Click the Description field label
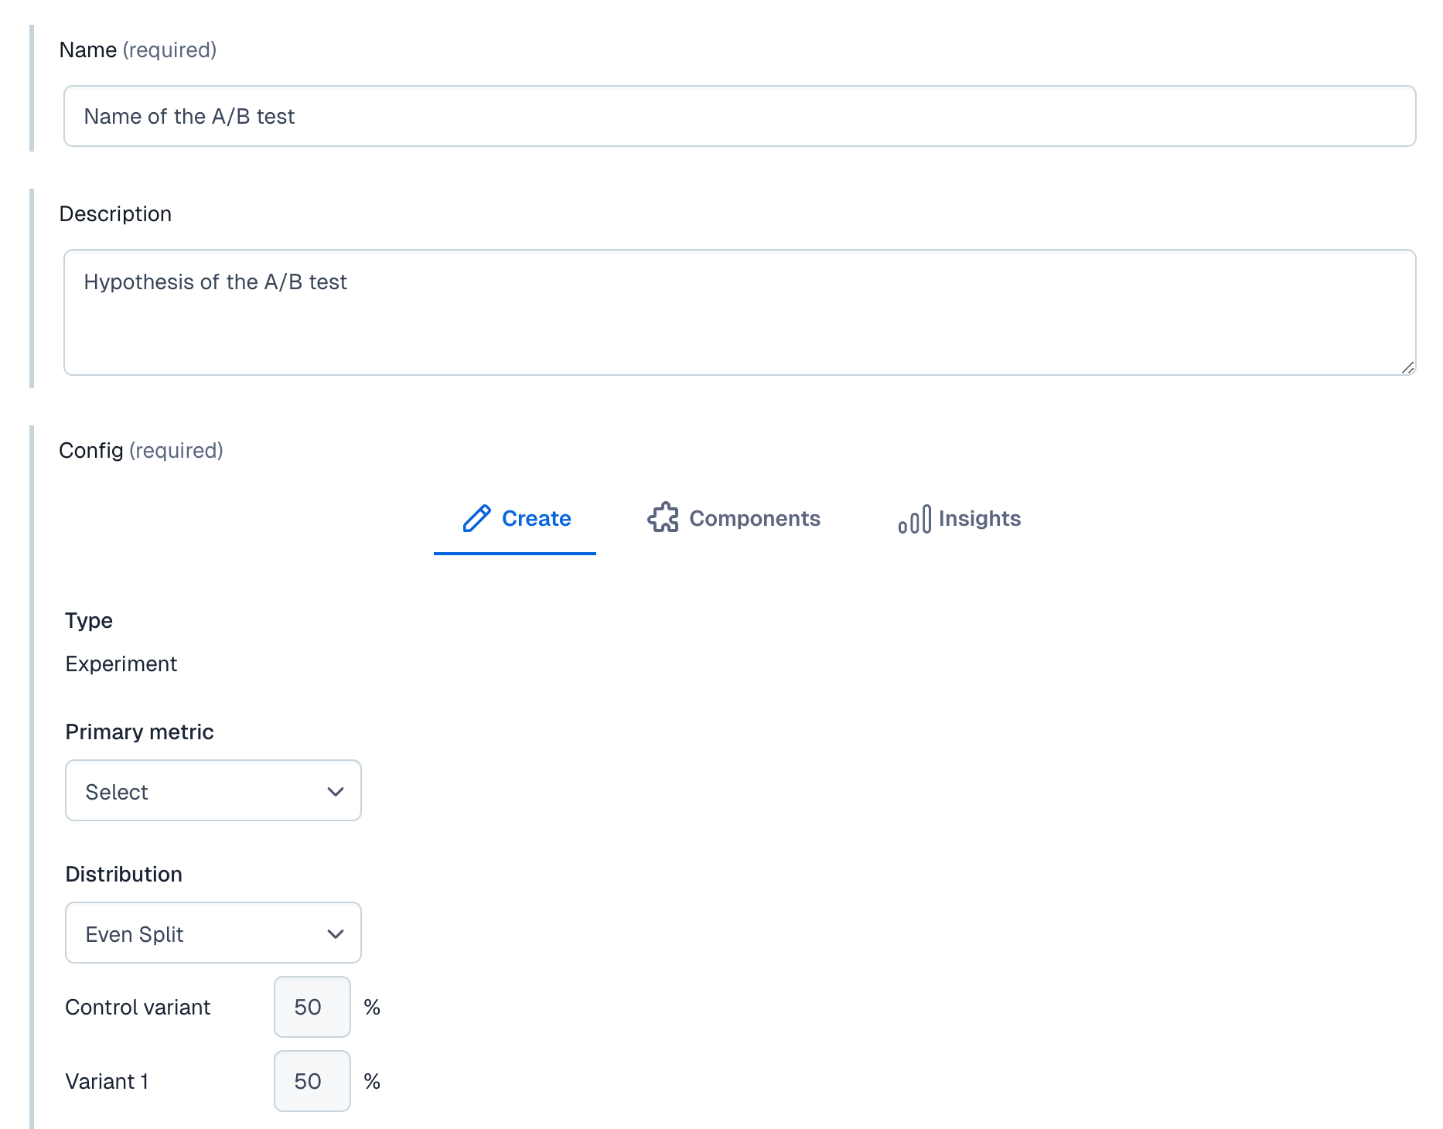Screen dimensions: 1443x1129 pyautogui.click(x=115, y=214)
